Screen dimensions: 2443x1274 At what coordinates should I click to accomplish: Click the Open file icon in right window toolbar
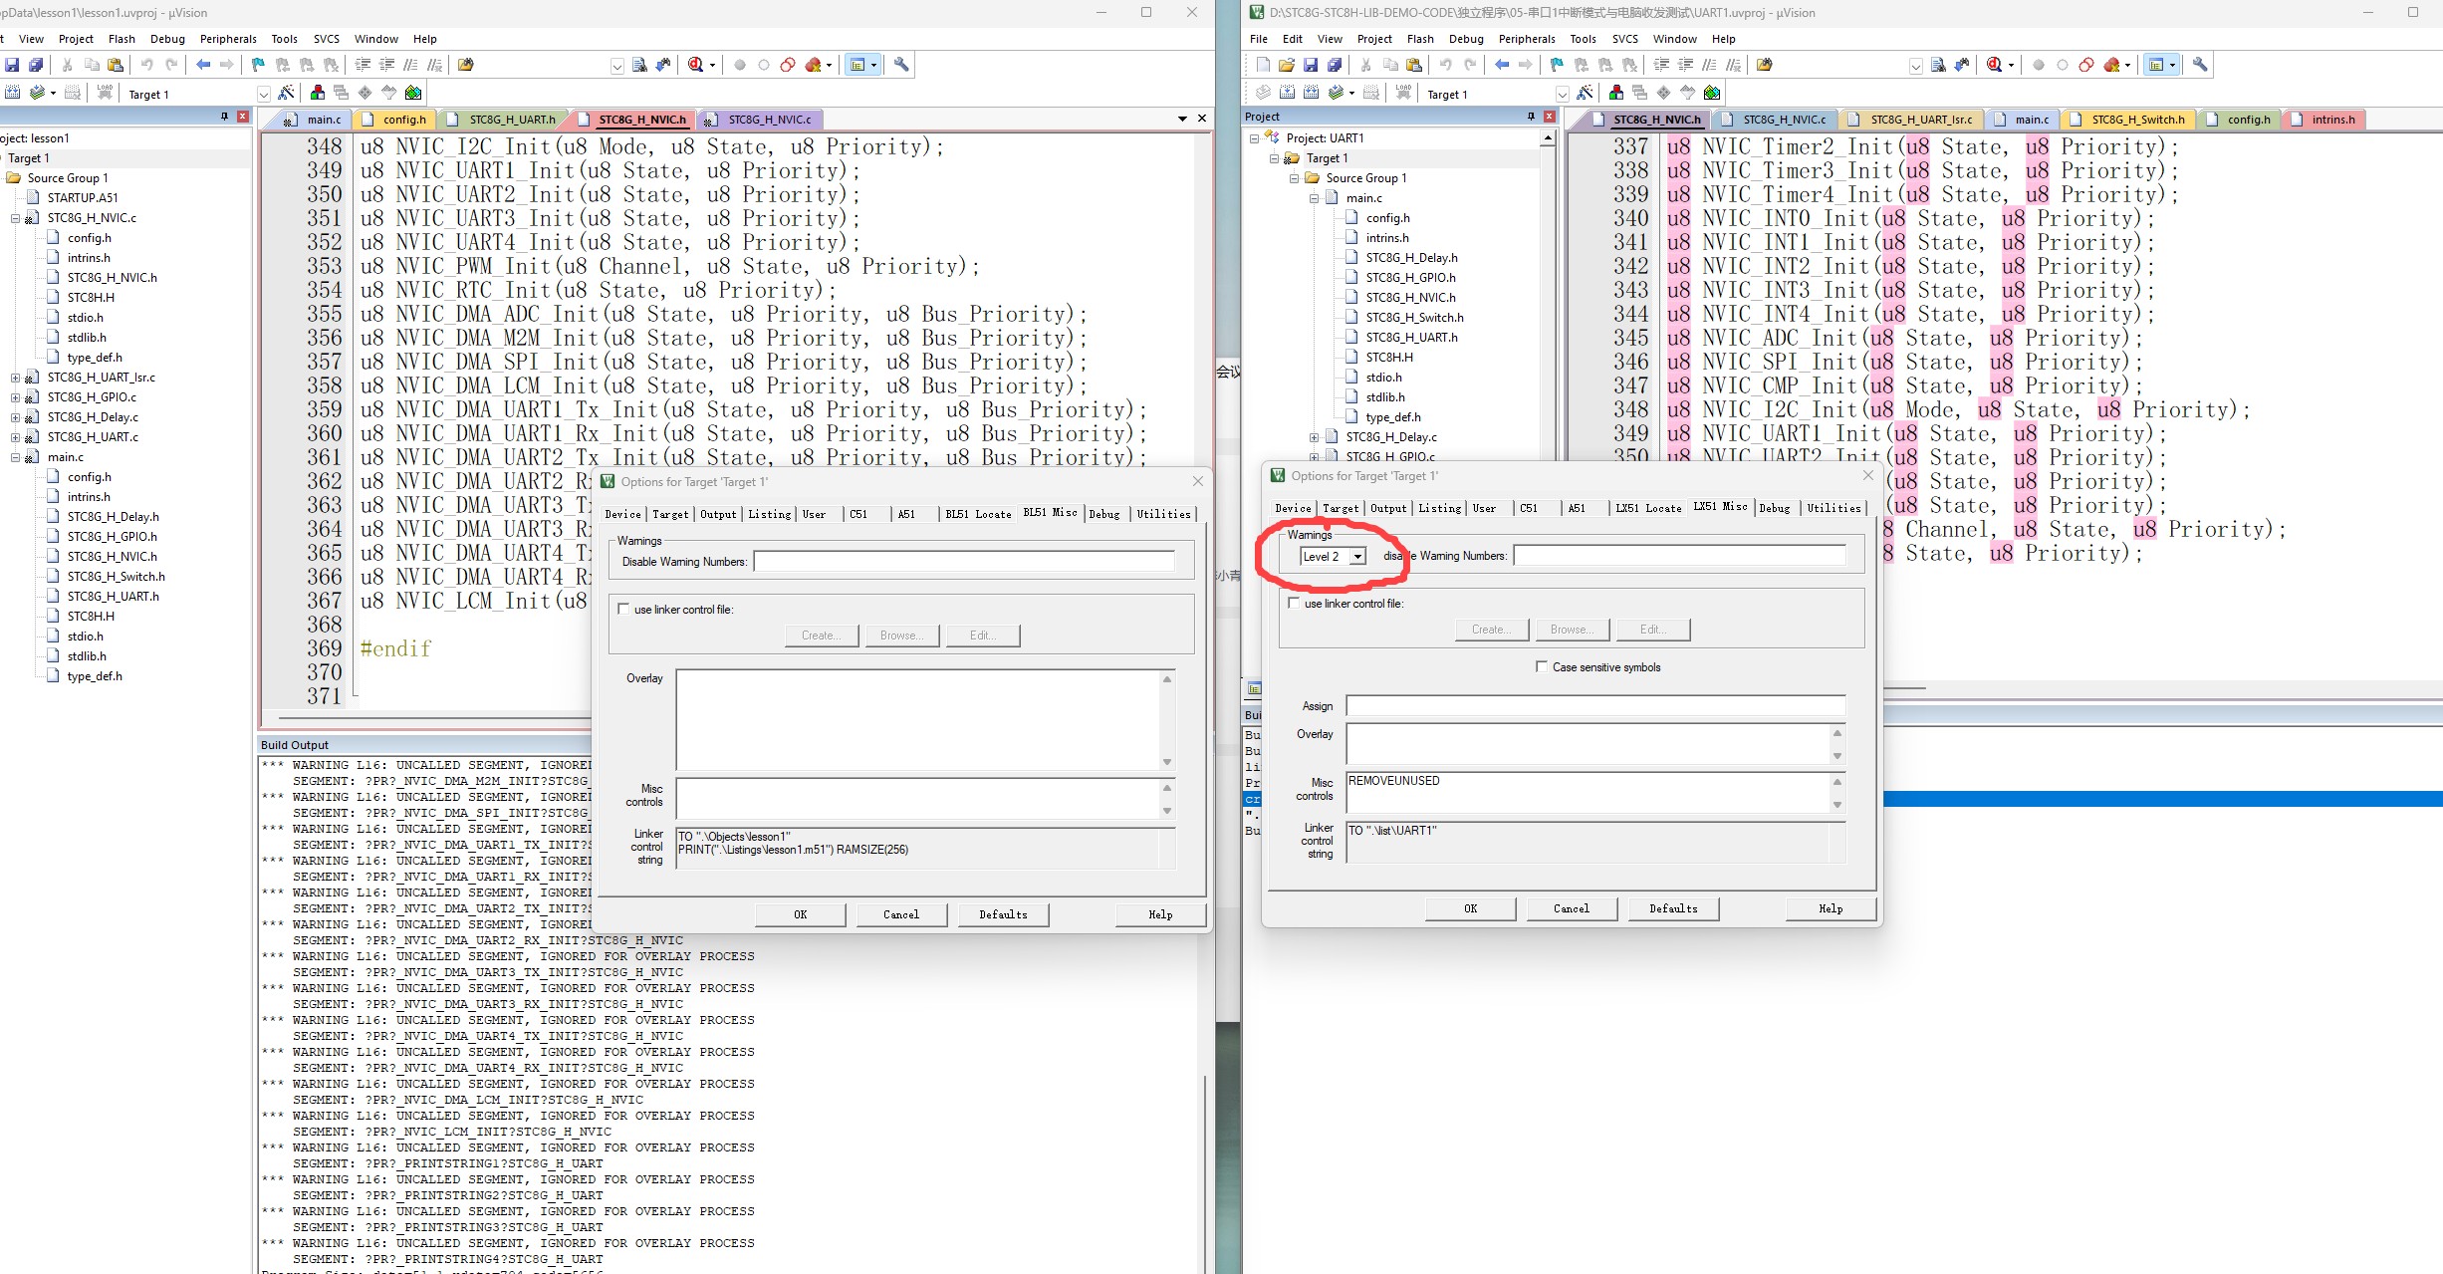tap(1286, 65)
